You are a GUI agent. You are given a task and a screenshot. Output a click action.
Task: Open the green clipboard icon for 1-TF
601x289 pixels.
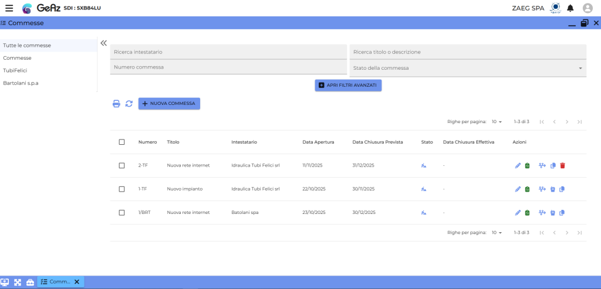pos(527,189)
